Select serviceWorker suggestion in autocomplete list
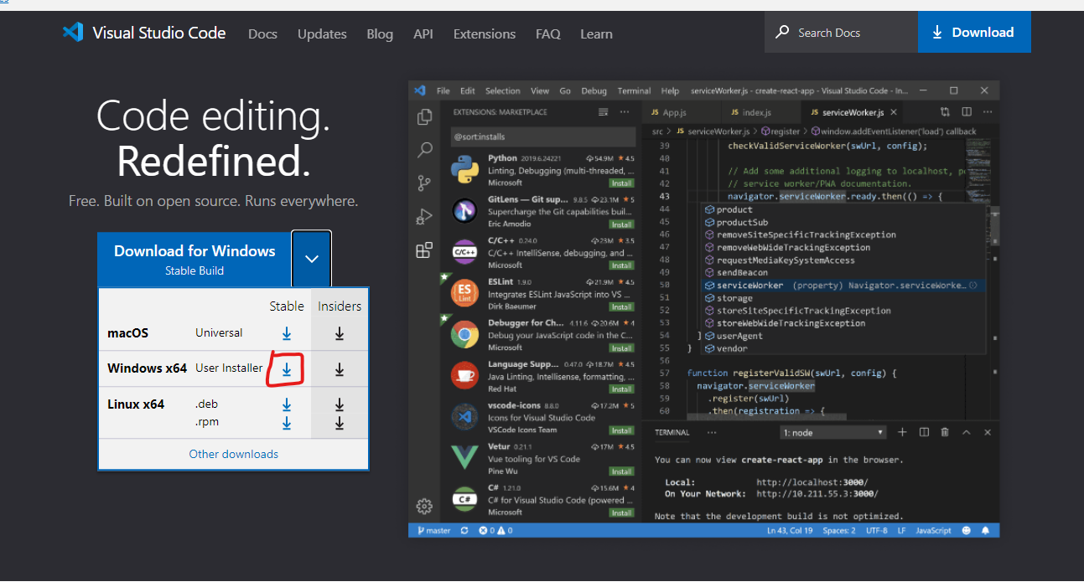 (x=842, y=286)
